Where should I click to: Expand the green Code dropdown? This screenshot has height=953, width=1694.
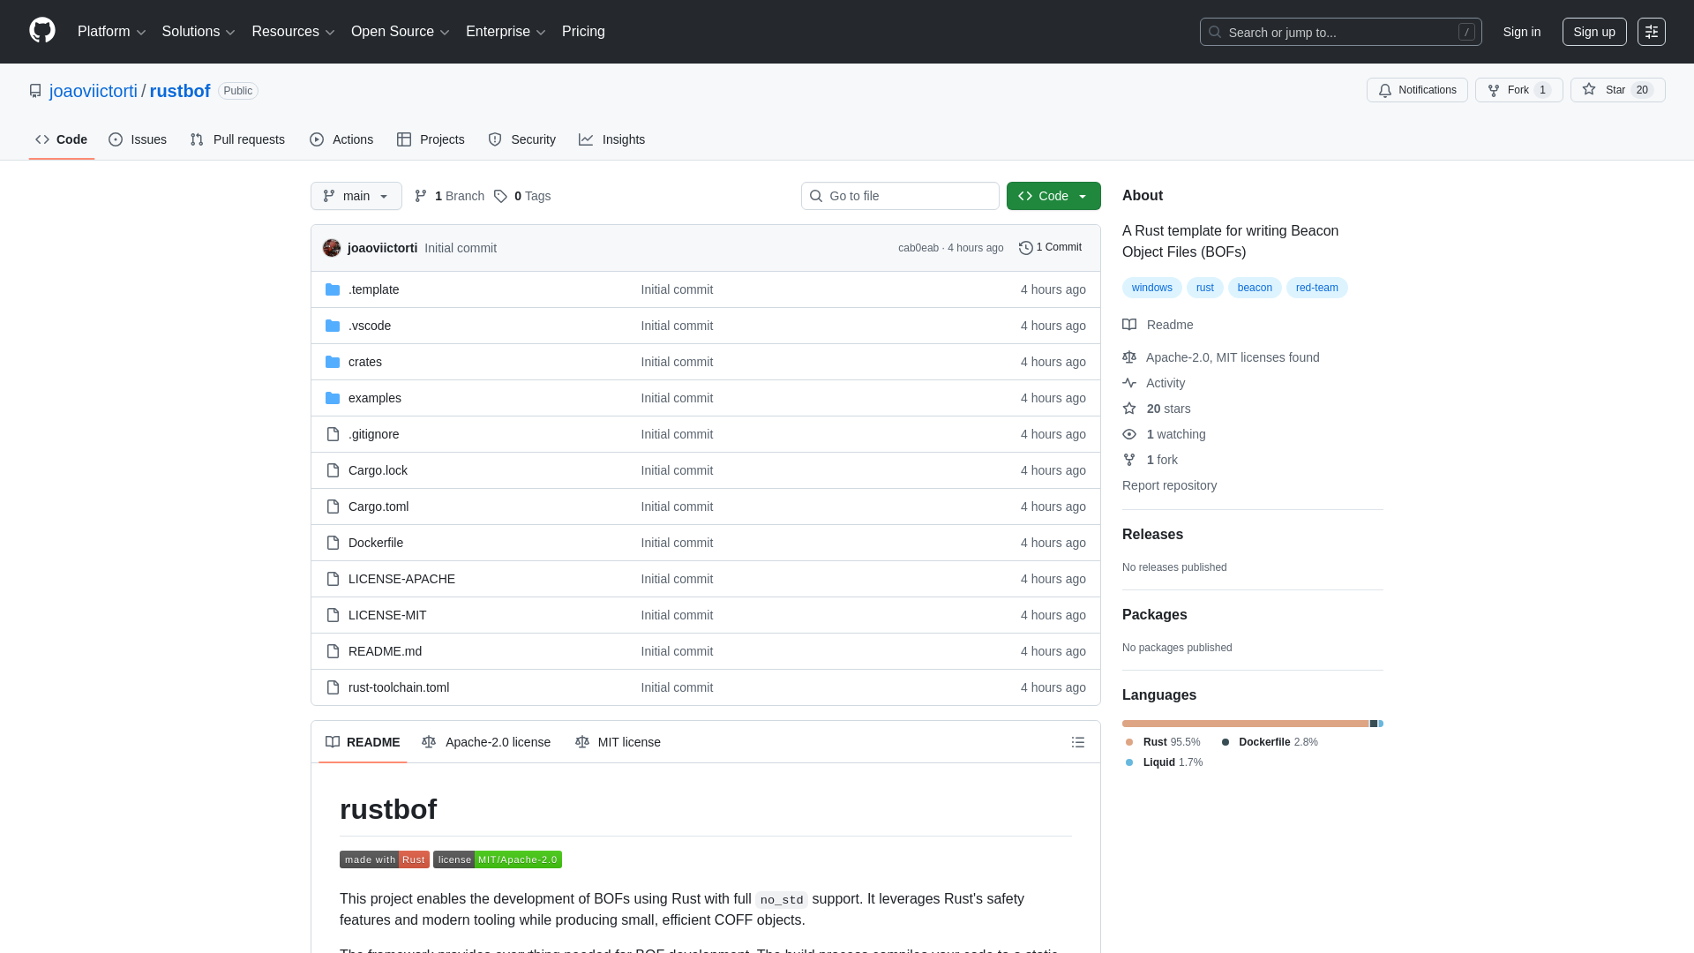click(x=1053, y=196)
